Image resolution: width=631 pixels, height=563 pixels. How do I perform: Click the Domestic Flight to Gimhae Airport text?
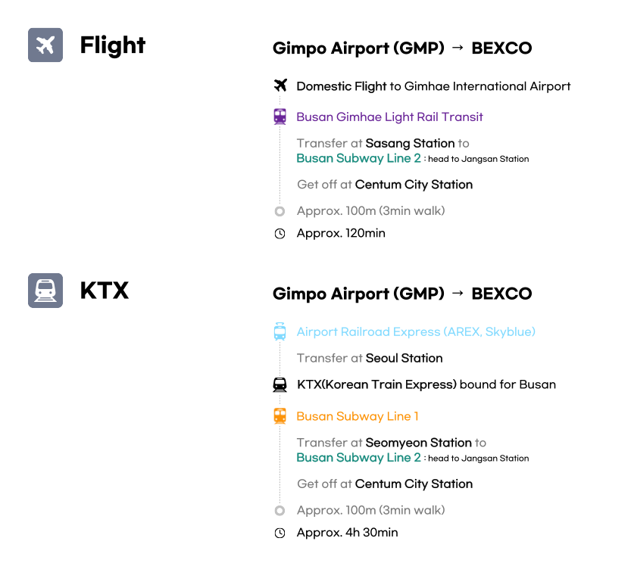[x=433, y=86]
